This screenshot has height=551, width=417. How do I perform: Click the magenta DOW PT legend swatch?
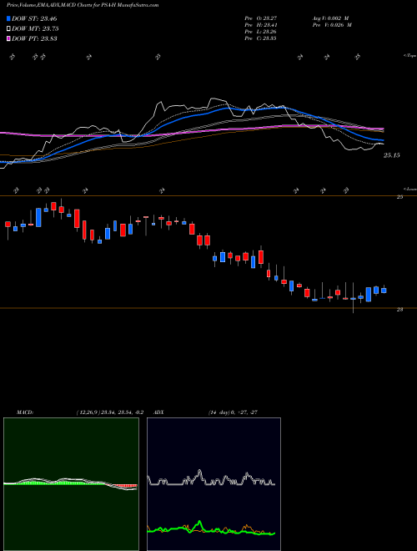click(8, 38)
